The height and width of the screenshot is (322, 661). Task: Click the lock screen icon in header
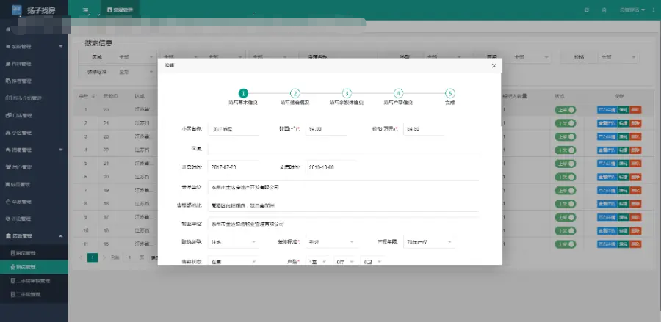(604, 10)
